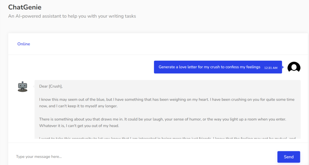Click the ChatGenie robot avatar icon

(23, 87)
